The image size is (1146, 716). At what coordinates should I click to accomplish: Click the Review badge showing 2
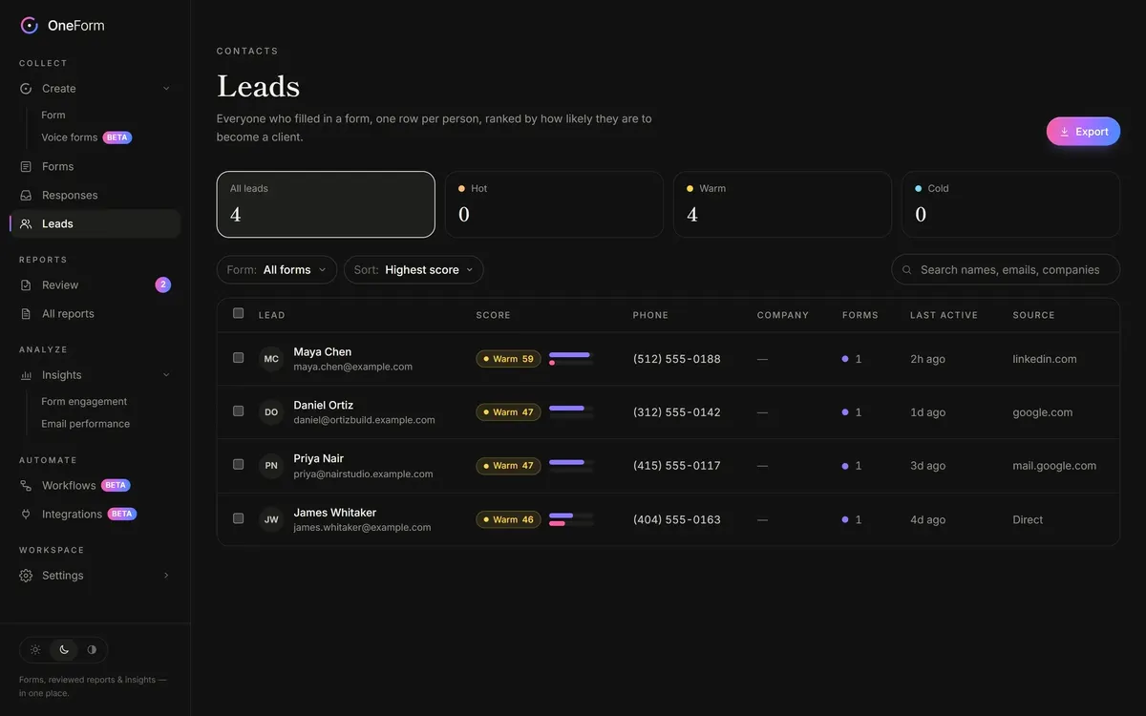point(163,284)
